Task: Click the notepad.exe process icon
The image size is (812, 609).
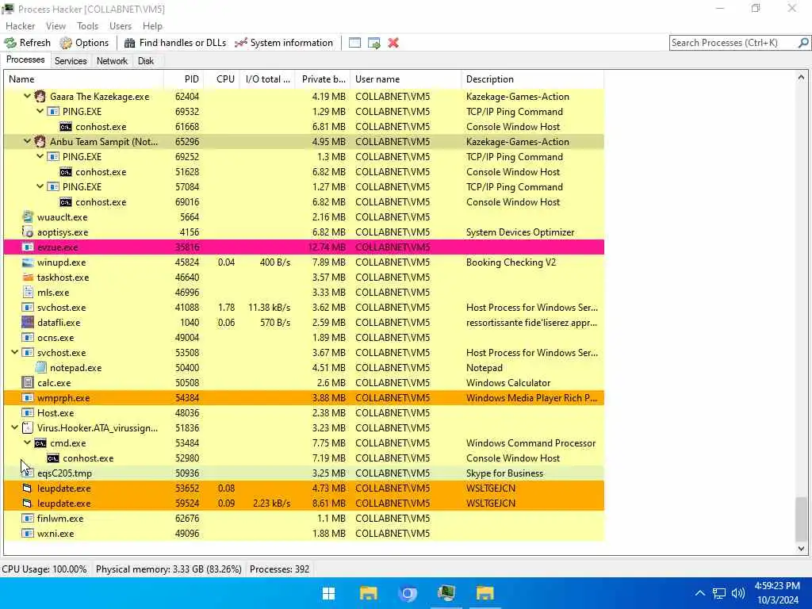Action: click(x=41, y=368)
